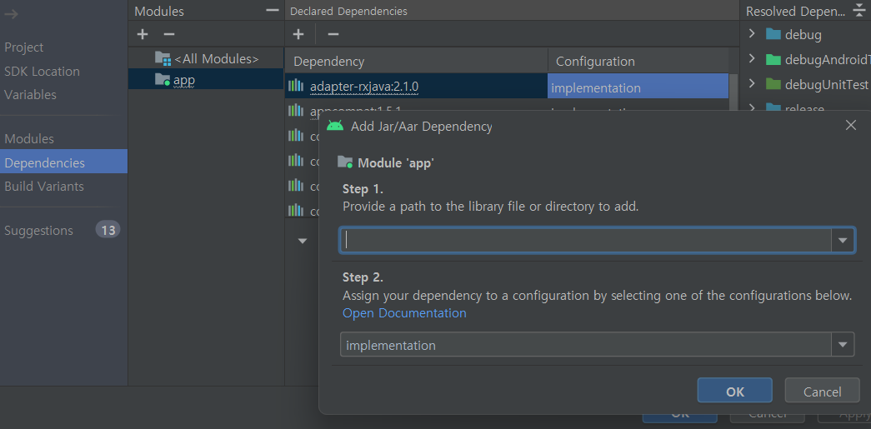Add a declared dependency with plus icon
Image resolution: width=871 pixels, height=429 pixels.
click(x=298, y=34)
